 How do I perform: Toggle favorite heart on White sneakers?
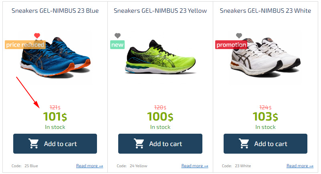[239, 36]
